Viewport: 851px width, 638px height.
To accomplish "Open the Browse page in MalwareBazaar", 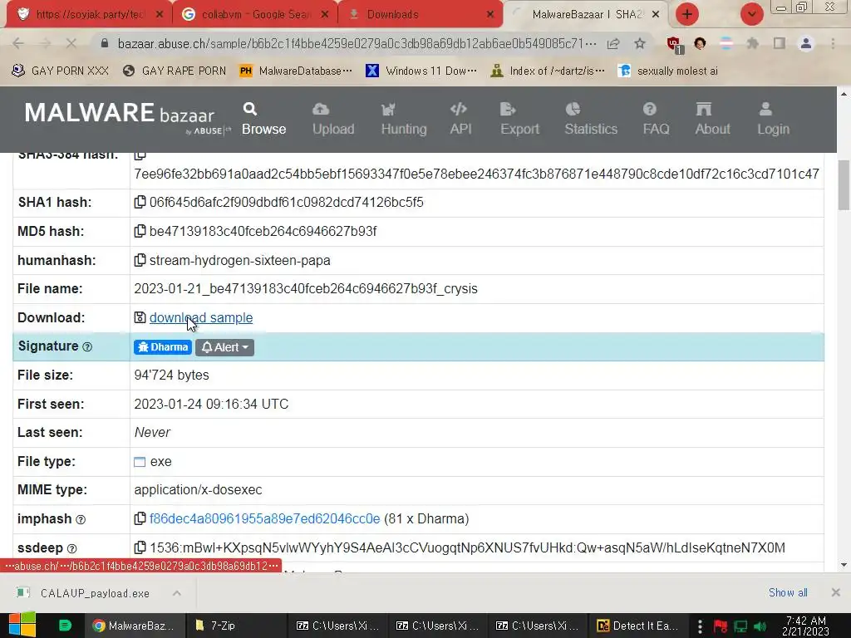I will 263,119.
